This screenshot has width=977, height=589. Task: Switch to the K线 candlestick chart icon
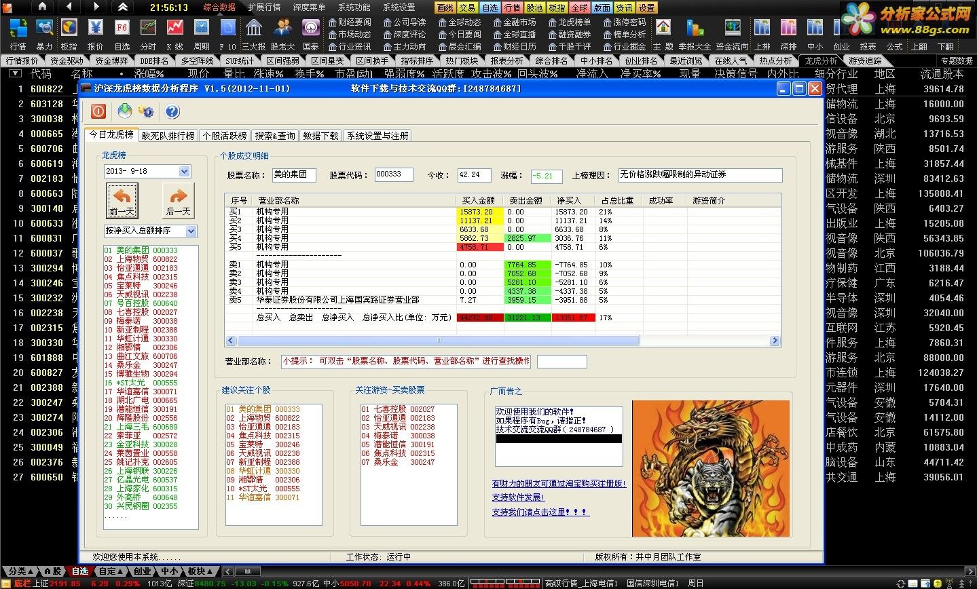(174, 33)
